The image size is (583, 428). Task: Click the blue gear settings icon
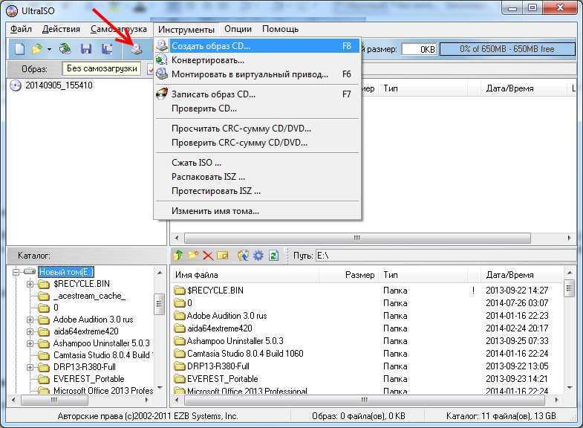258,256
